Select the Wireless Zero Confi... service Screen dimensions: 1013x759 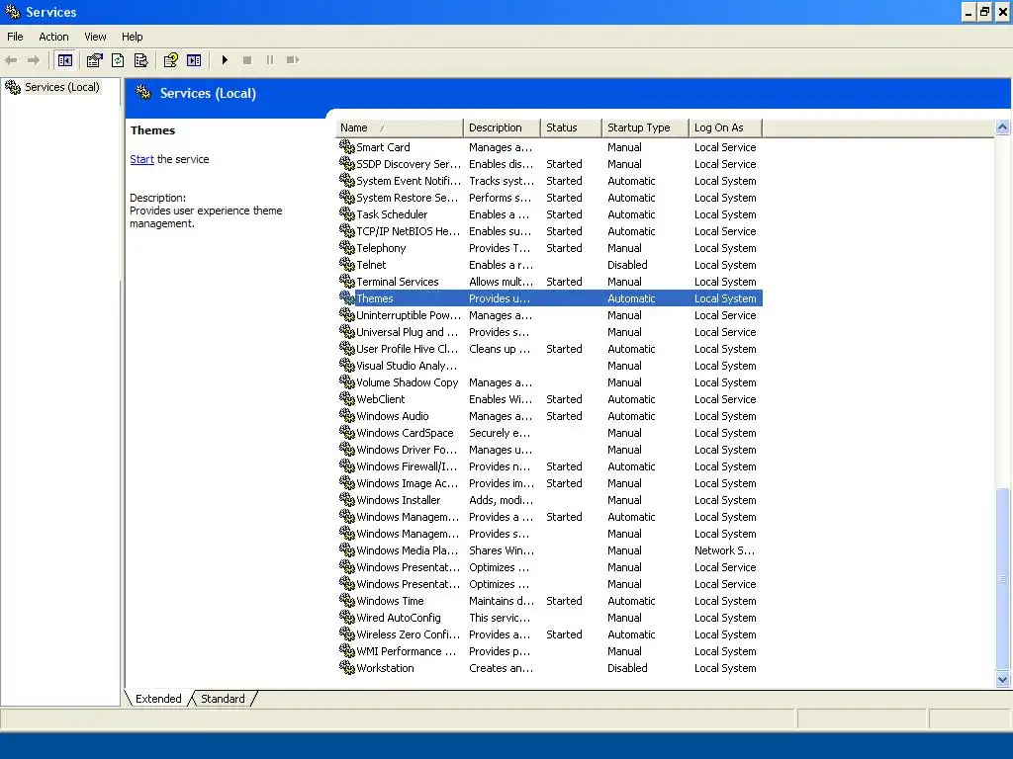[x=550, y=633]
